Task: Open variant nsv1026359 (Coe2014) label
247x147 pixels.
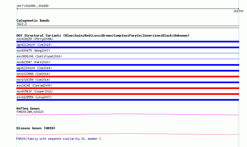Action: [33, 80]
